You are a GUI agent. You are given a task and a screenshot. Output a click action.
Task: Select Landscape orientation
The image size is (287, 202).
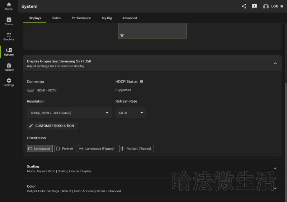click(40, 149)
